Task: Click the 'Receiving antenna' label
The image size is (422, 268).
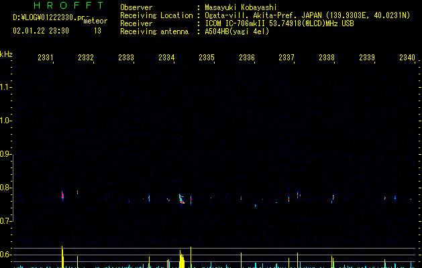Action: (154, 31)
